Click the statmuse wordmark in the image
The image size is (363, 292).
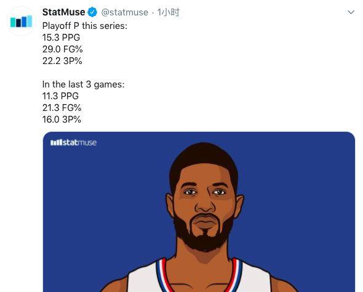tap(79, 142)
